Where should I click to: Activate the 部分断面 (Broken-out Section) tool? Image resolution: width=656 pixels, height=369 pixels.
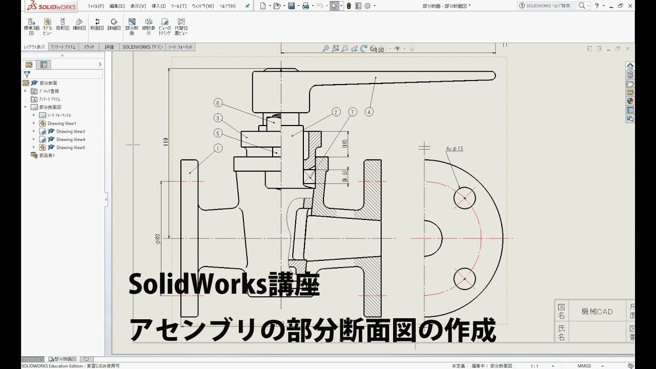tap(132, 27)
